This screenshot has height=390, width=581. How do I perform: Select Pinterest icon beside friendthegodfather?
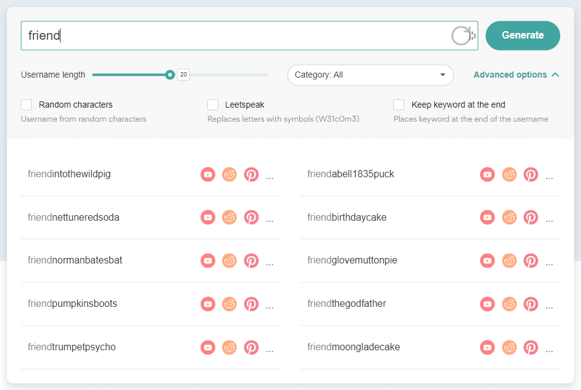pos(531,304)
